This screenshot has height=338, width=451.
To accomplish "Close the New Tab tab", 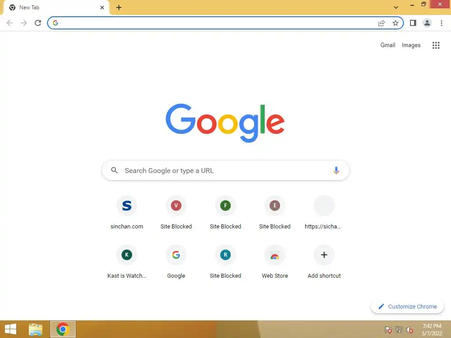I will pyautogui.click(x=102, y=7).
